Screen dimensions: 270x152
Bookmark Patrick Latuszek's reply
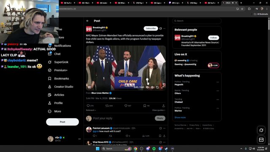[160, 136]
